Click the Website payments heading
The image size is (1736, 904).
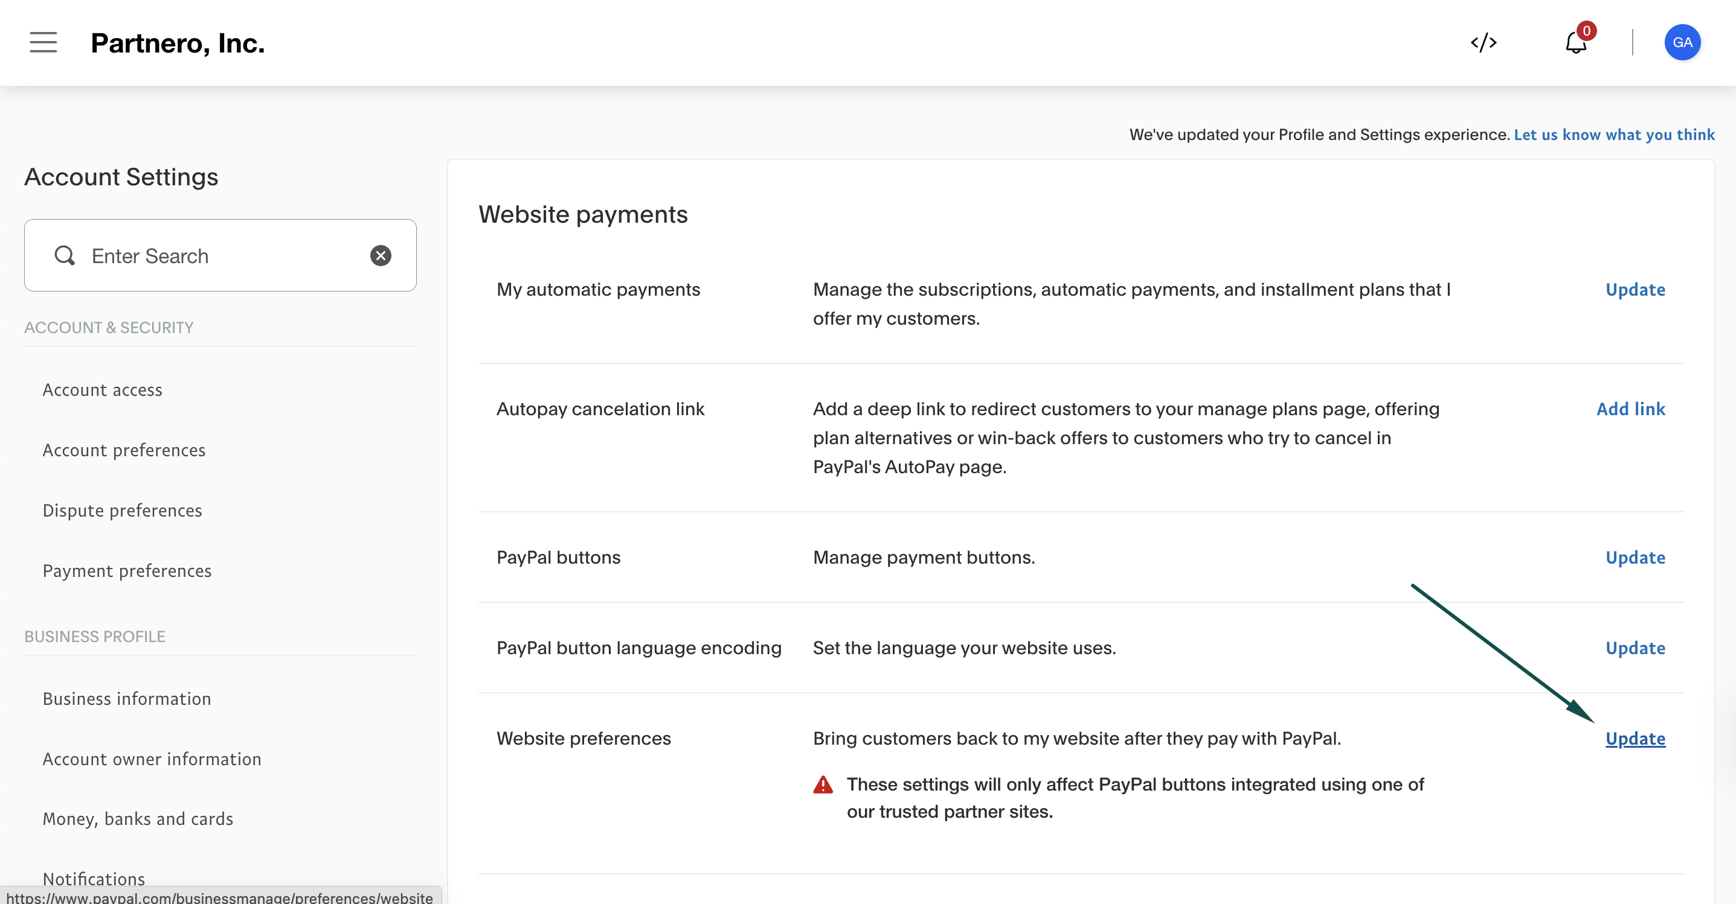click(583, 215)
